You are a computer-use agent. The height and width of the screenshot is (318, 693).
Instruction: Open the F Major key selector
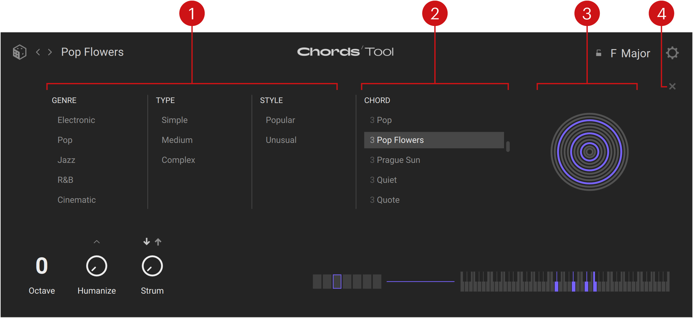[630, 53]
